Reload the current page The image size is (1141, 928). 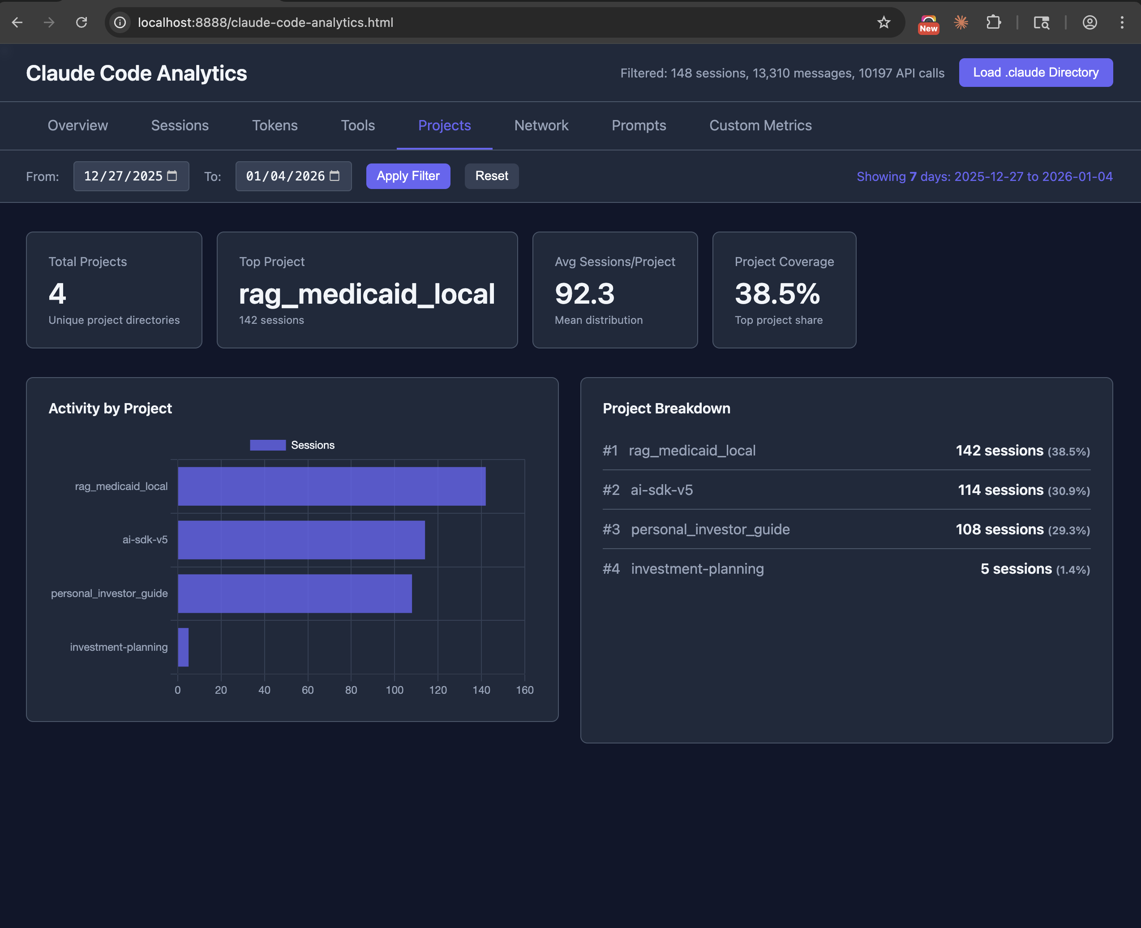click(x=82, y=22)
